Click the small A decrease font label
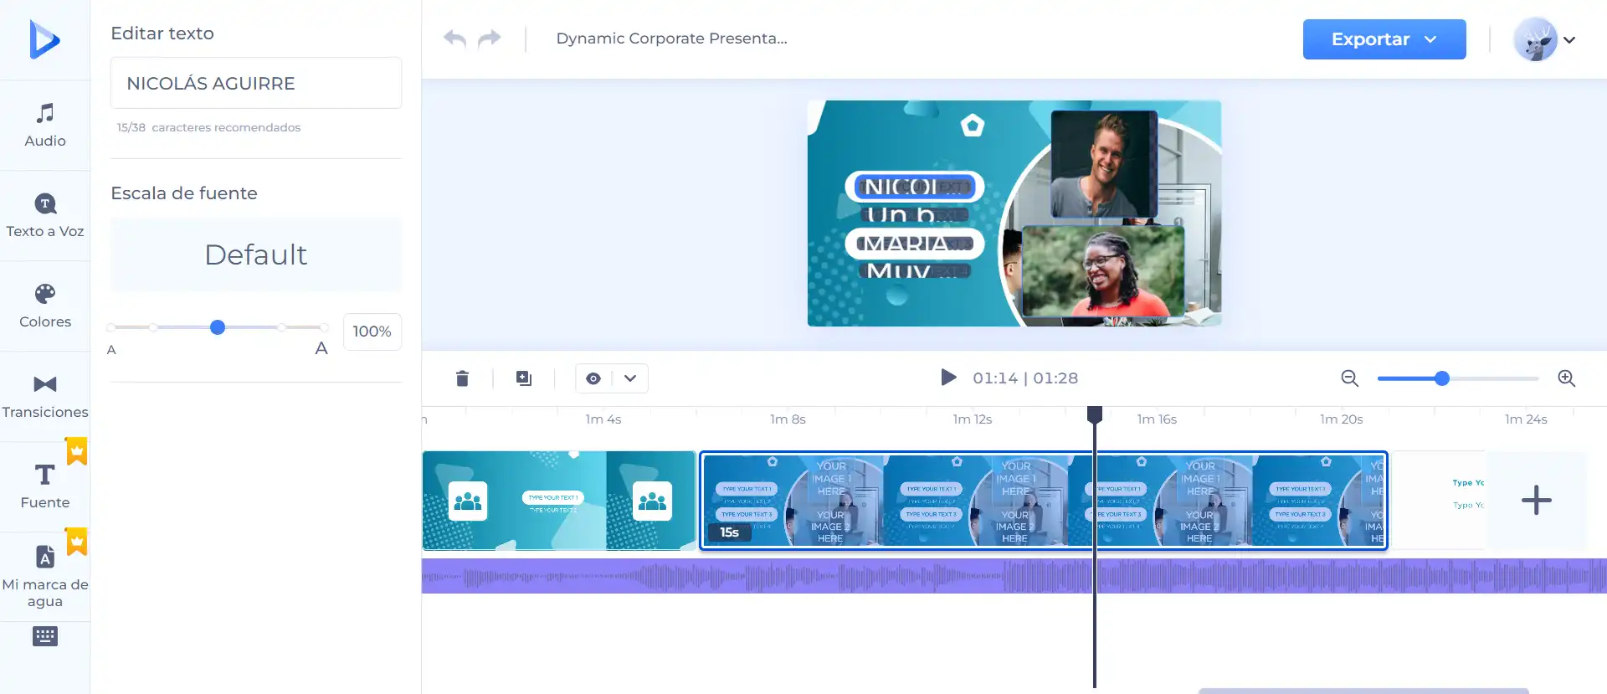1607x694 pixels. [x=111, y=350]
